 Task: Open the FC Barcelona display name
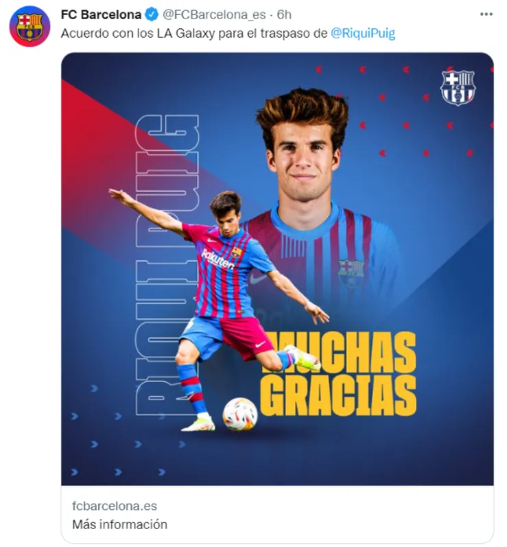[101, 15]
